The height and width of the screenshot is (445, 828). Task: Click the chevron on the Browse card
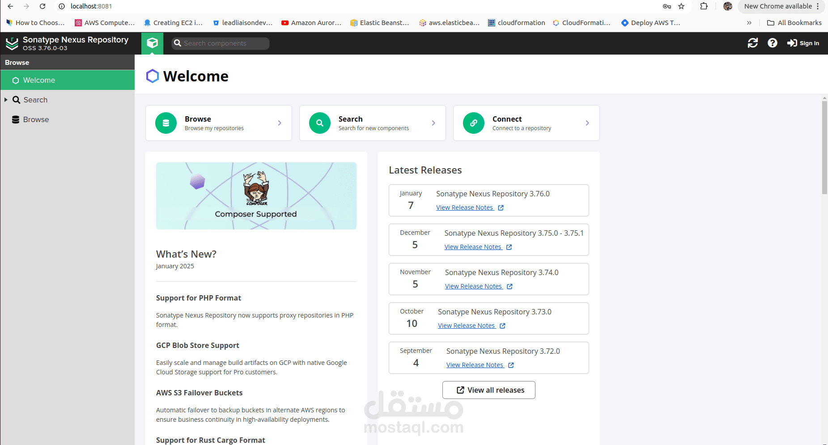pos(280,123)
